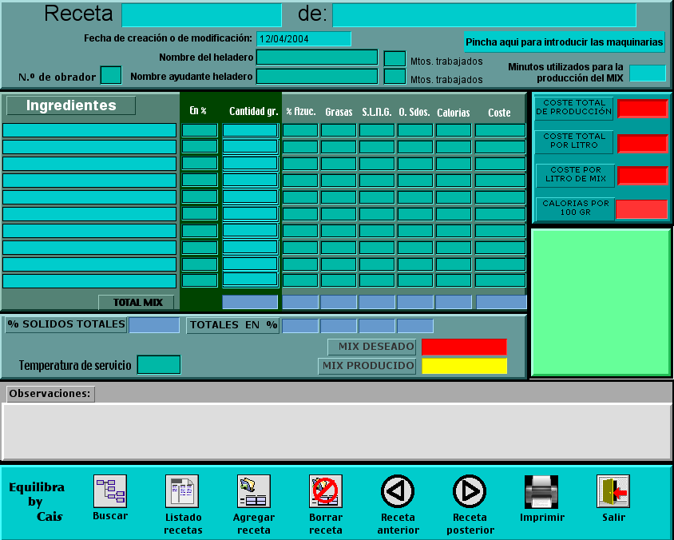This screenshot has height=540, width=674.
Task: Select the red CALORIAS POR 100 GR box
Action: 642,209
